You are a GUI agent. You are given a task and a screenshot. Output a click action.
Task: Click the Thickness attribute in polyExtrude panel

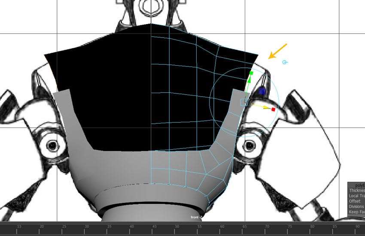(357, 191)
